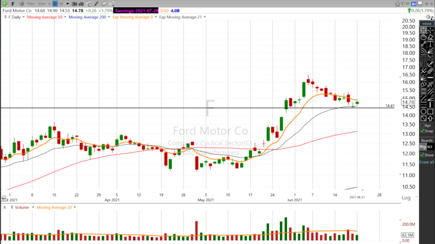435x244 pixels.
Task: Click the bar chart type icon
Action: pyautogui.click(x=81, y=4)
